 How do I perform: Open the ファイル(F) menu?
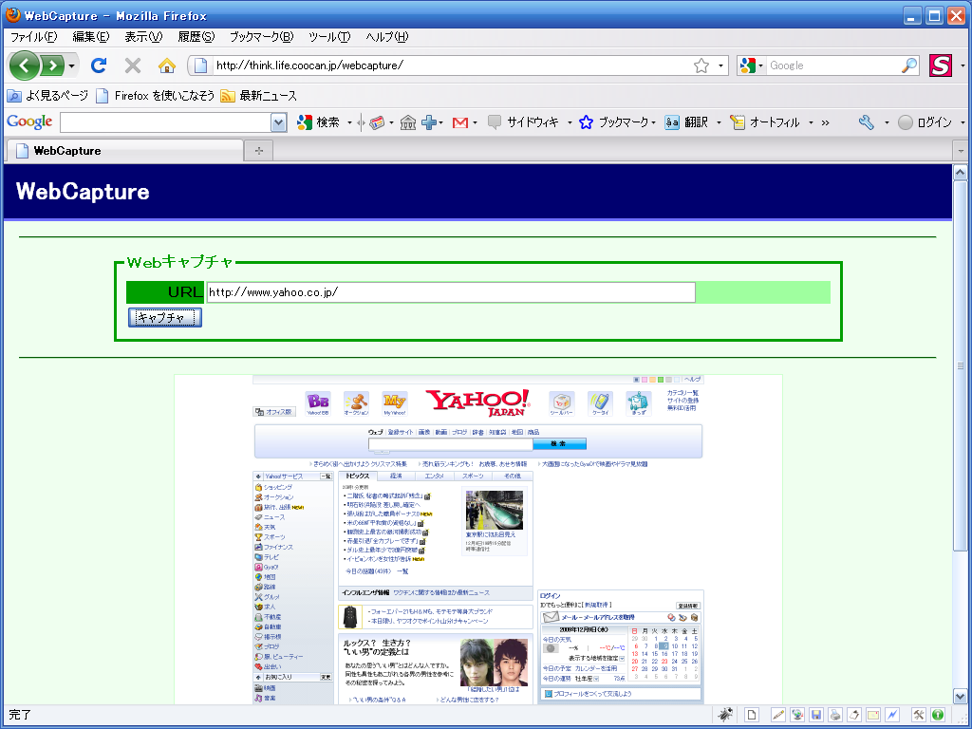(33, 37)
